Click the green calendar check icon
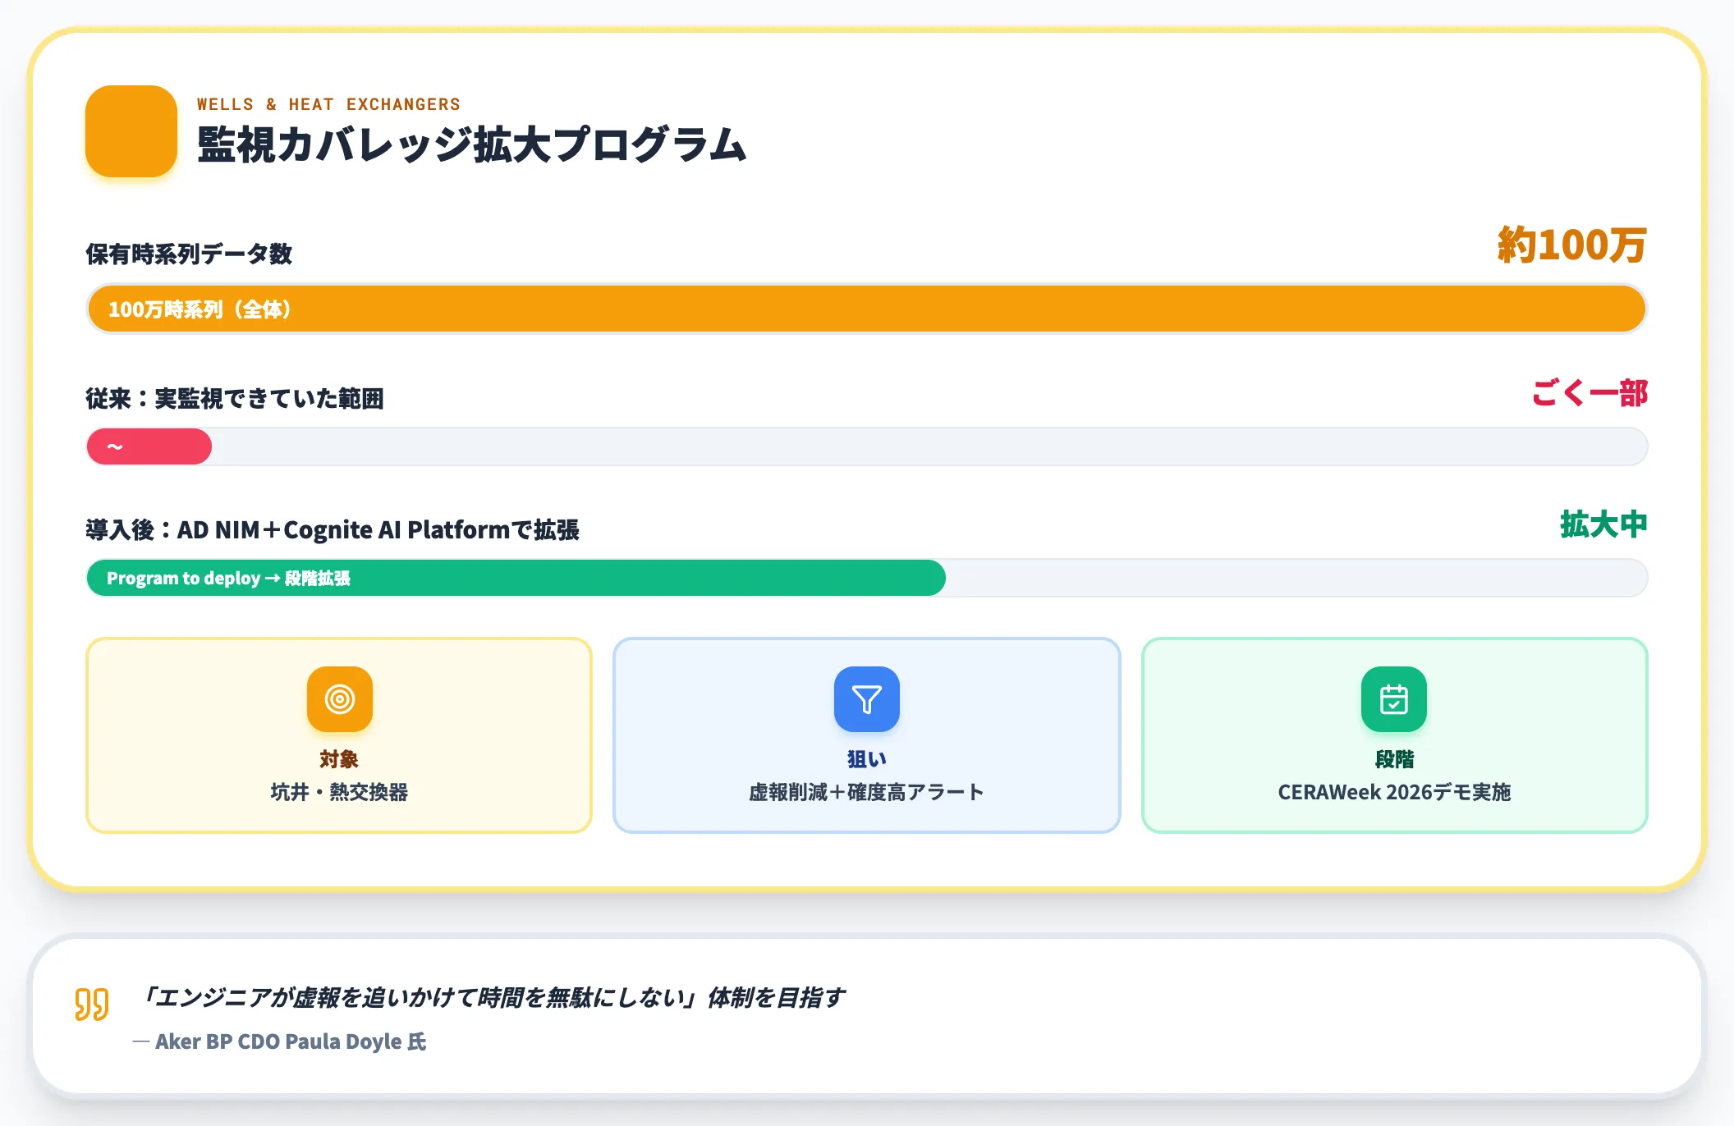This screenshot has width=1734, height=1126. click(1394, 699)
